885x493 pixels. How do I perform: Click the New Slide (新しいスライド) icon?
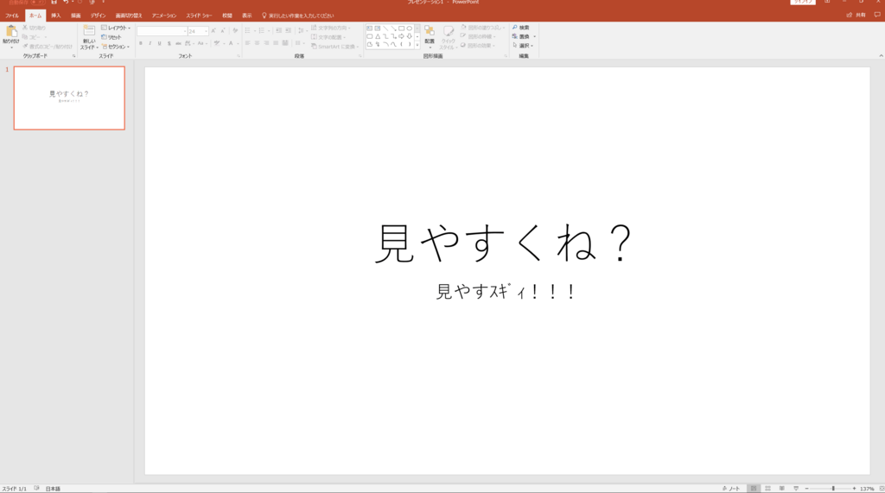[89, 31]
